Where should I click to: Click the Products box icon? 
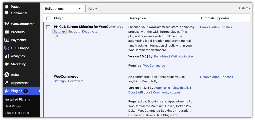(7, 32)
